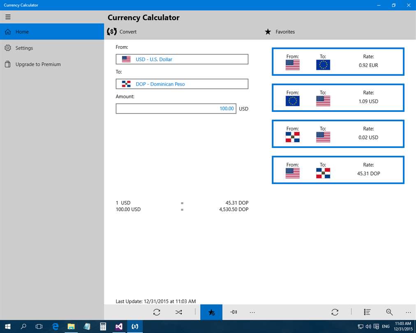
Task: Open the Windows Start menu
Action: (8, 326)
